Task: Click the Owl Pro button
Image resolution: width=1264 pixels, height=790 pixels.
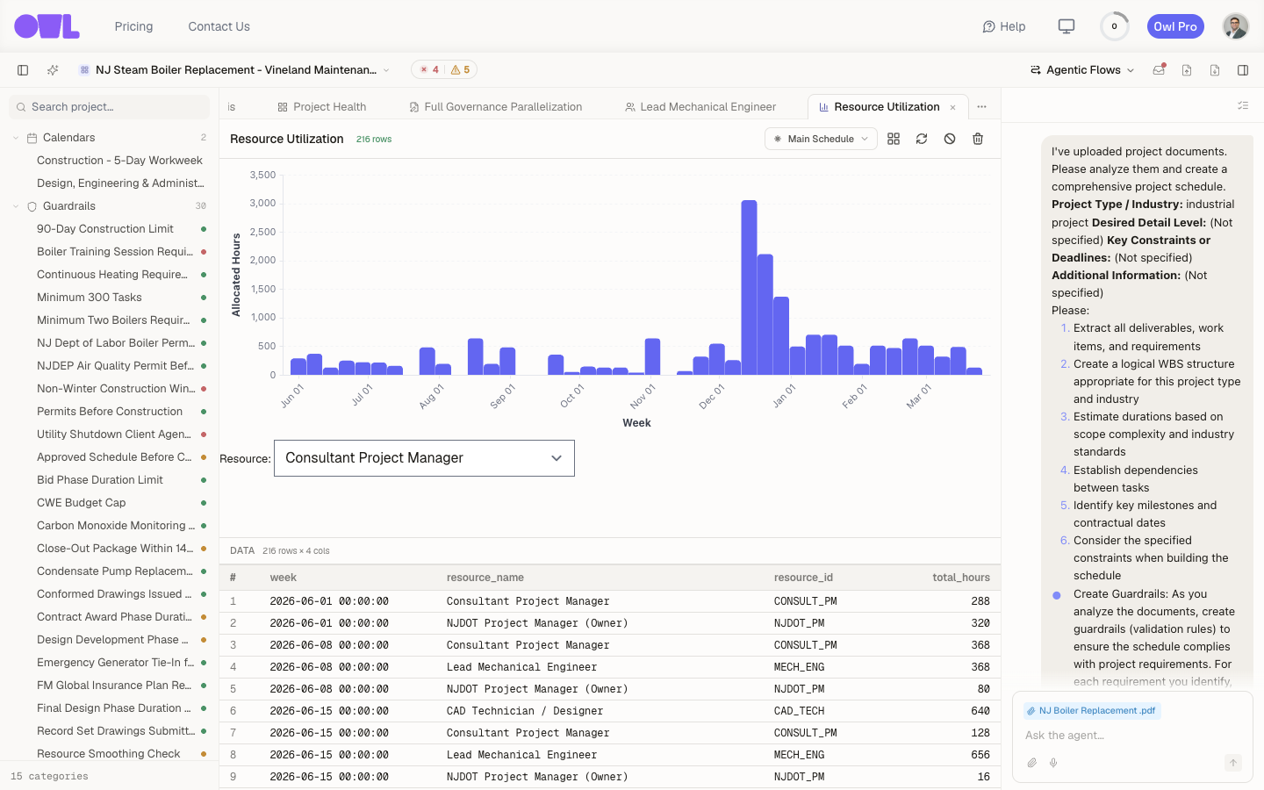Action: [x=1175, y=26]
